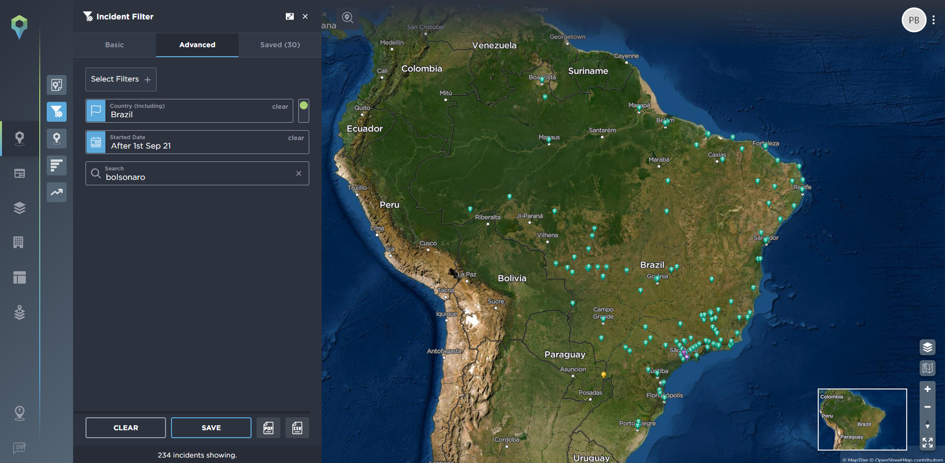945x463 pixels.
Task: Clear the Country Brazil filter
Action: (280, 106)
